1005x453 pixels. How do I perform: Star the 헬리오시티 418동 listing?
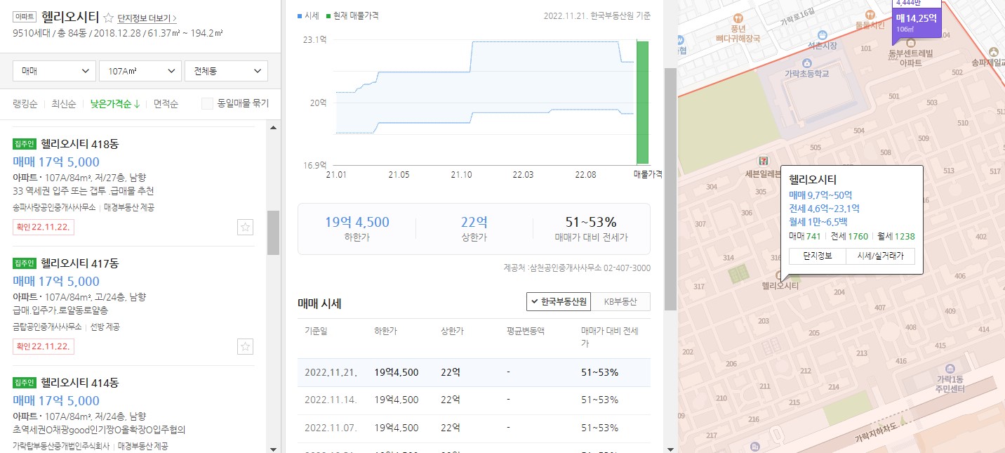pyautogui.click(x=245, y=227)
